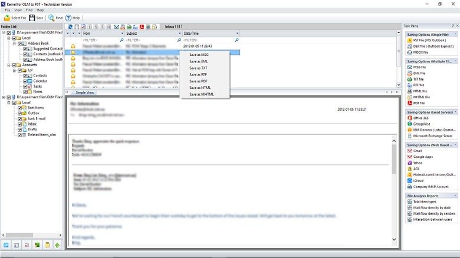460x258 pixels.
Task: Toggle checkbox for Suggested Contacts folder
Action: pyautogui.click(x=25, y=49)
